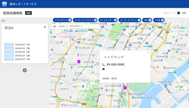Toggle fullscreen map view
Viewport: 189px width, 108px height.
186,26
